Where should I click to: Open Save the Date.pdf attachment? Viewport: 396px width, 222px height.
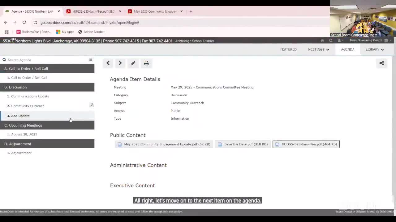pyautogui.click(x=243, y=144)
